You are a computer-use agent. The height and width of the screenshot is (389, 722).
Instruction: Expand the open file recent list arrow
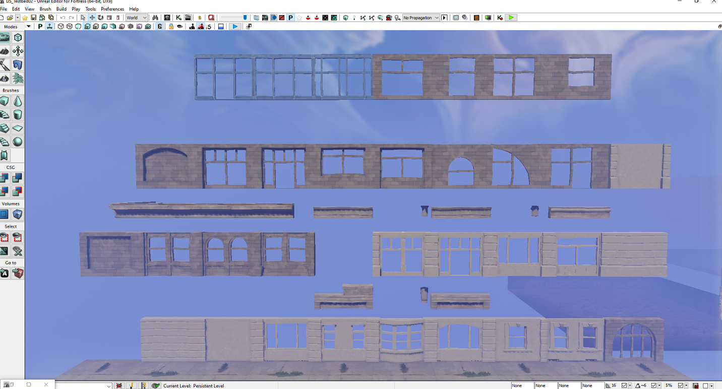click(18, 18)
